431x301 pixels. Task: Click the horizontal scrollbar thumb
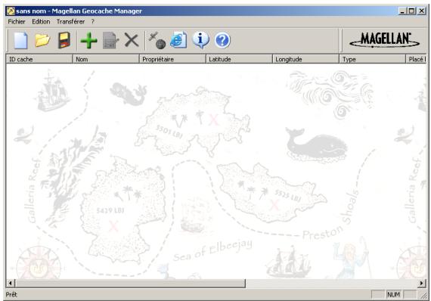click(130, 283)
